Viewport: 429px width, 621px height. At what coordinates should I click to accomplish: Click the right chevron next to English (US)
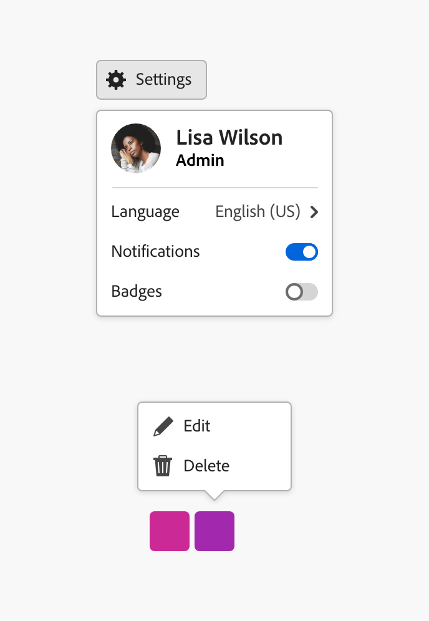[x=314, y=211]
